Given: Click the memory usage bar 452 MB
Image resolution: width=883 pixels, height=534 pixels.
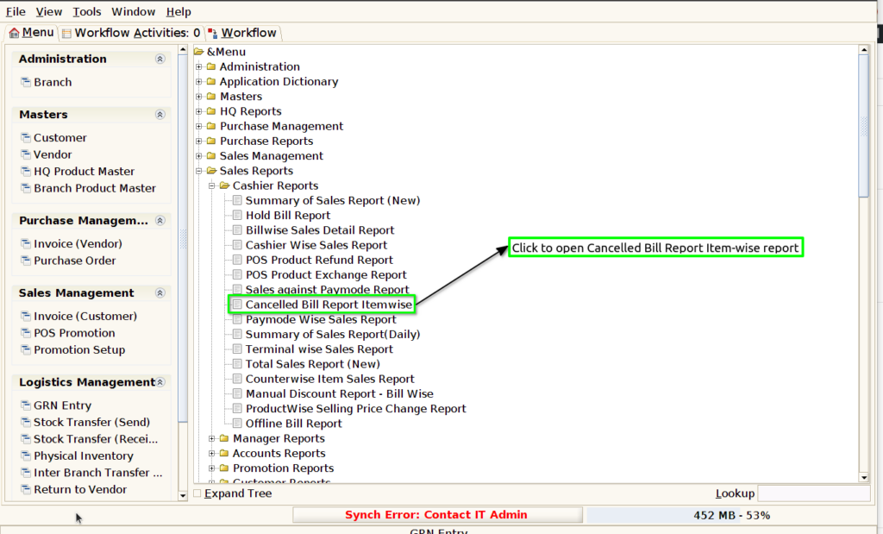Looking at the screenshot, I should [731, 515].
